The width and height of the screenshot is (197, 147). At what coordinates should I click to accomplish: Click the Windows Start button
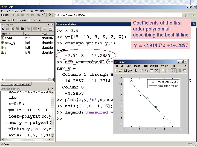tap(5, 144)
